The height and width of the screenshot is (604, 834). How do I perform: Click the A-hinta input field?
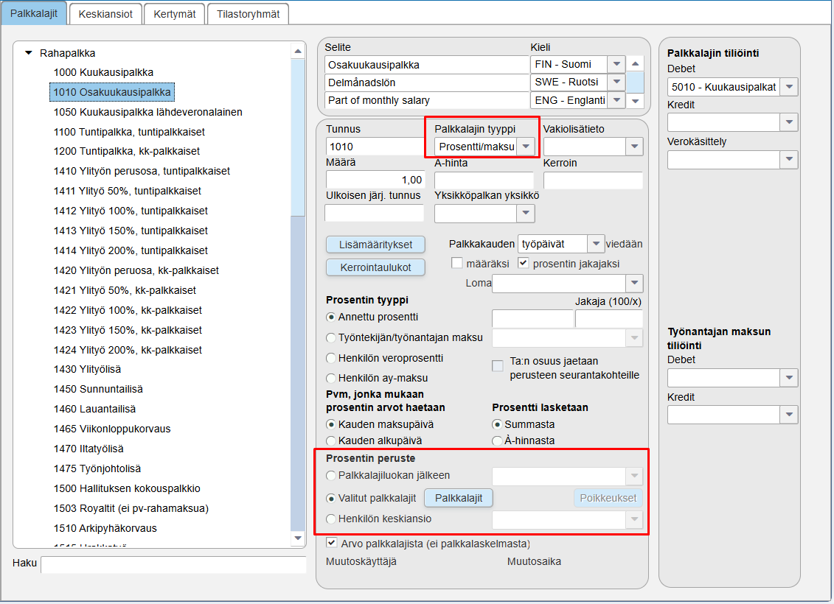tap(484, 180)
